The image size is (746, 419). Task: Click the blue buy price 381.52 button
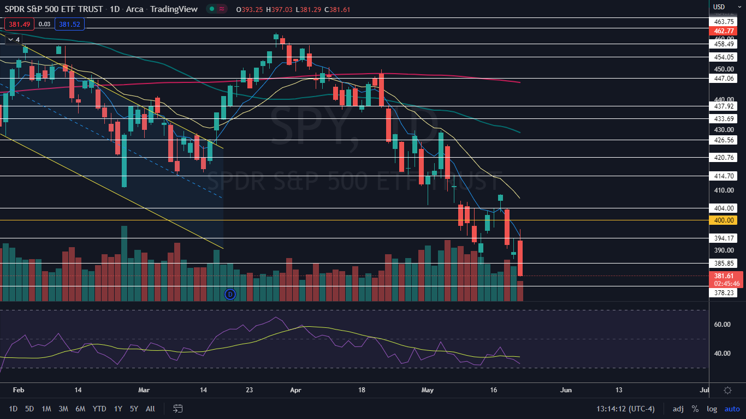click(x=69, y=23)
